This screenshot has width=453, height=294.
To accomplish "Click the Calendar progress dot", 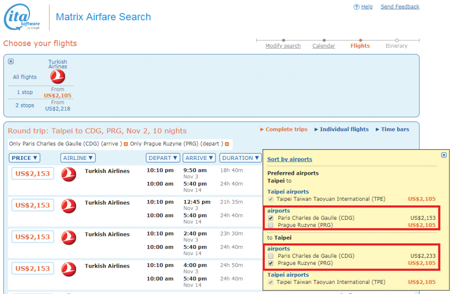I will [324, 40].
